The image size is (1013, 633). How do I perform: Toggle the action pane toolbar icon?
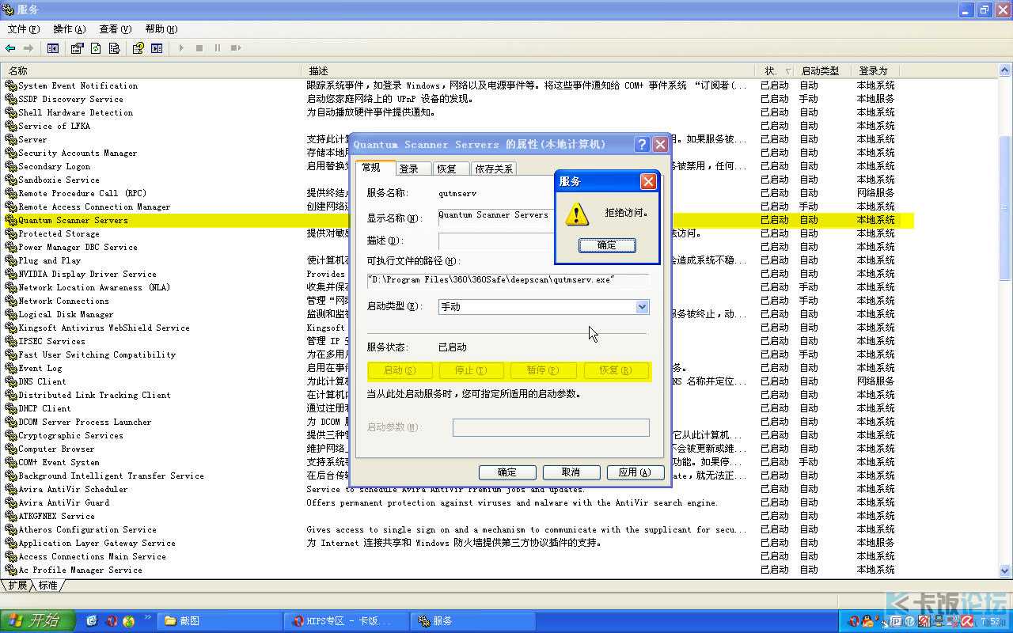pos(157,48)
